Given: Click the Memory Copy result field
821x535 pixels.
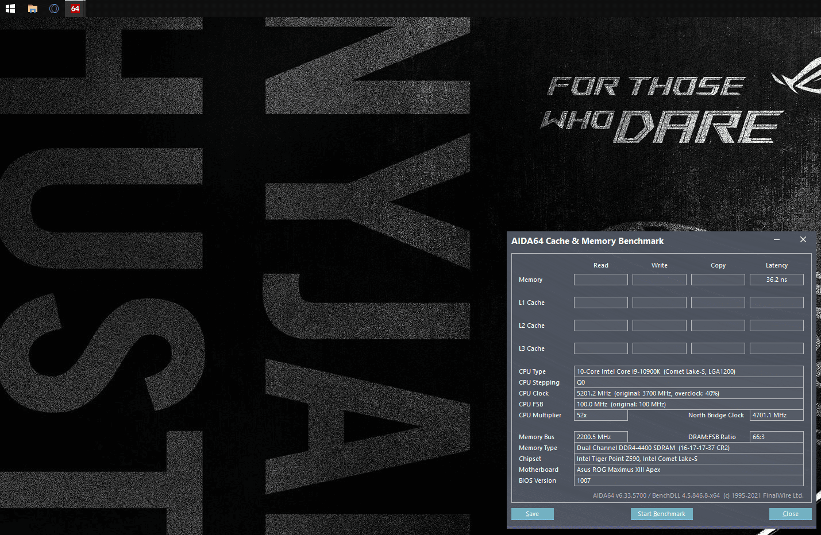Looking at the screenshot, I should point(718,280).
